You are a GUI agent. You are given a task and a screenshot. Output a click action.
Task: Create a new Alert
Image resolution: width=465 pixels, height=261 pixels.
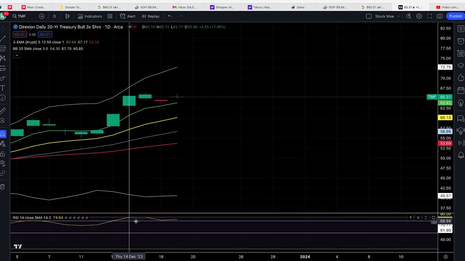point(128,16)
